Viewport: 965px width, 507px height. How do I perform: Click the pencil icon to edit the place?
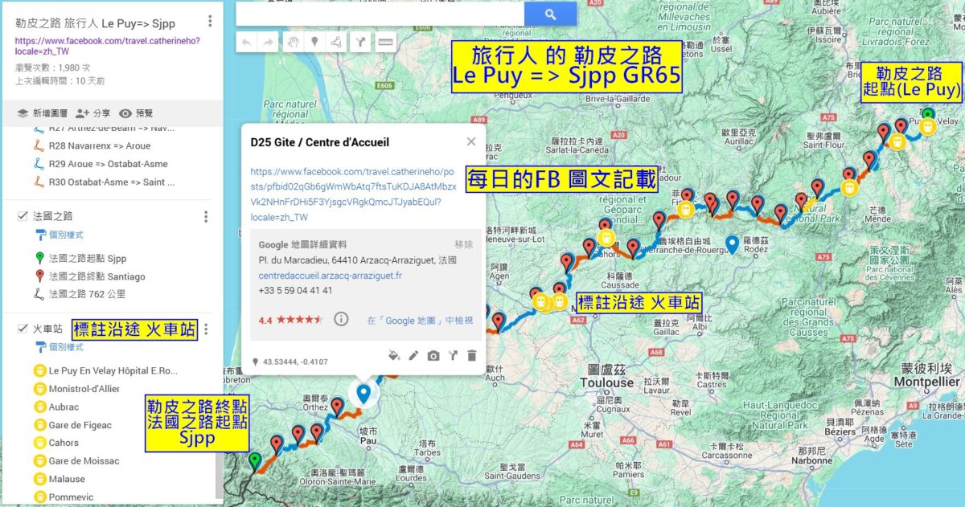pyautogui.click(x=413, y=355)
